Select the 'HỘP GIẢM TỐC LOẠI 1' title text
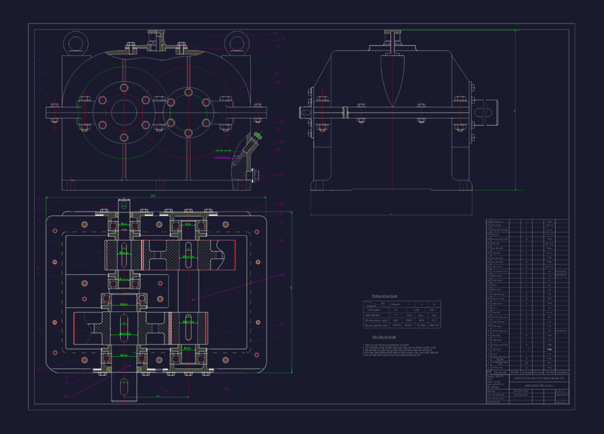 point(539,386)
